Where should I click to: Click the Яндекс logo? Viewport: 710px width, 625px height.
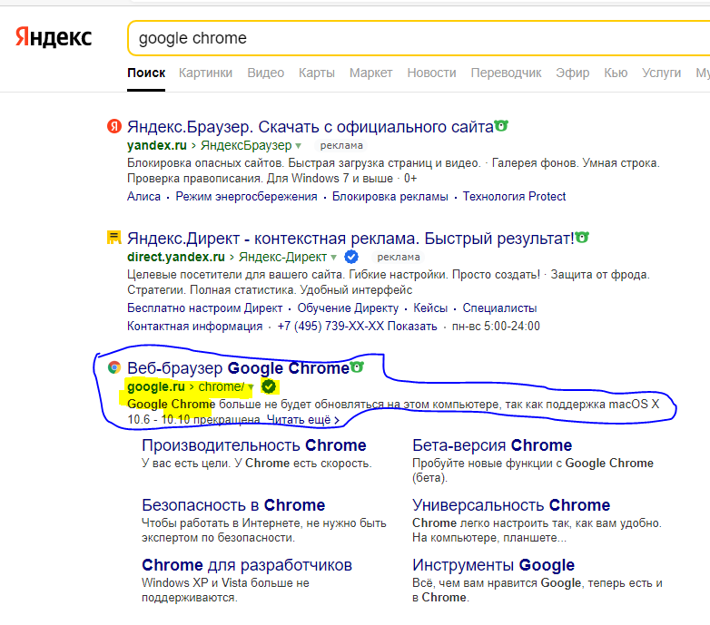54,37
